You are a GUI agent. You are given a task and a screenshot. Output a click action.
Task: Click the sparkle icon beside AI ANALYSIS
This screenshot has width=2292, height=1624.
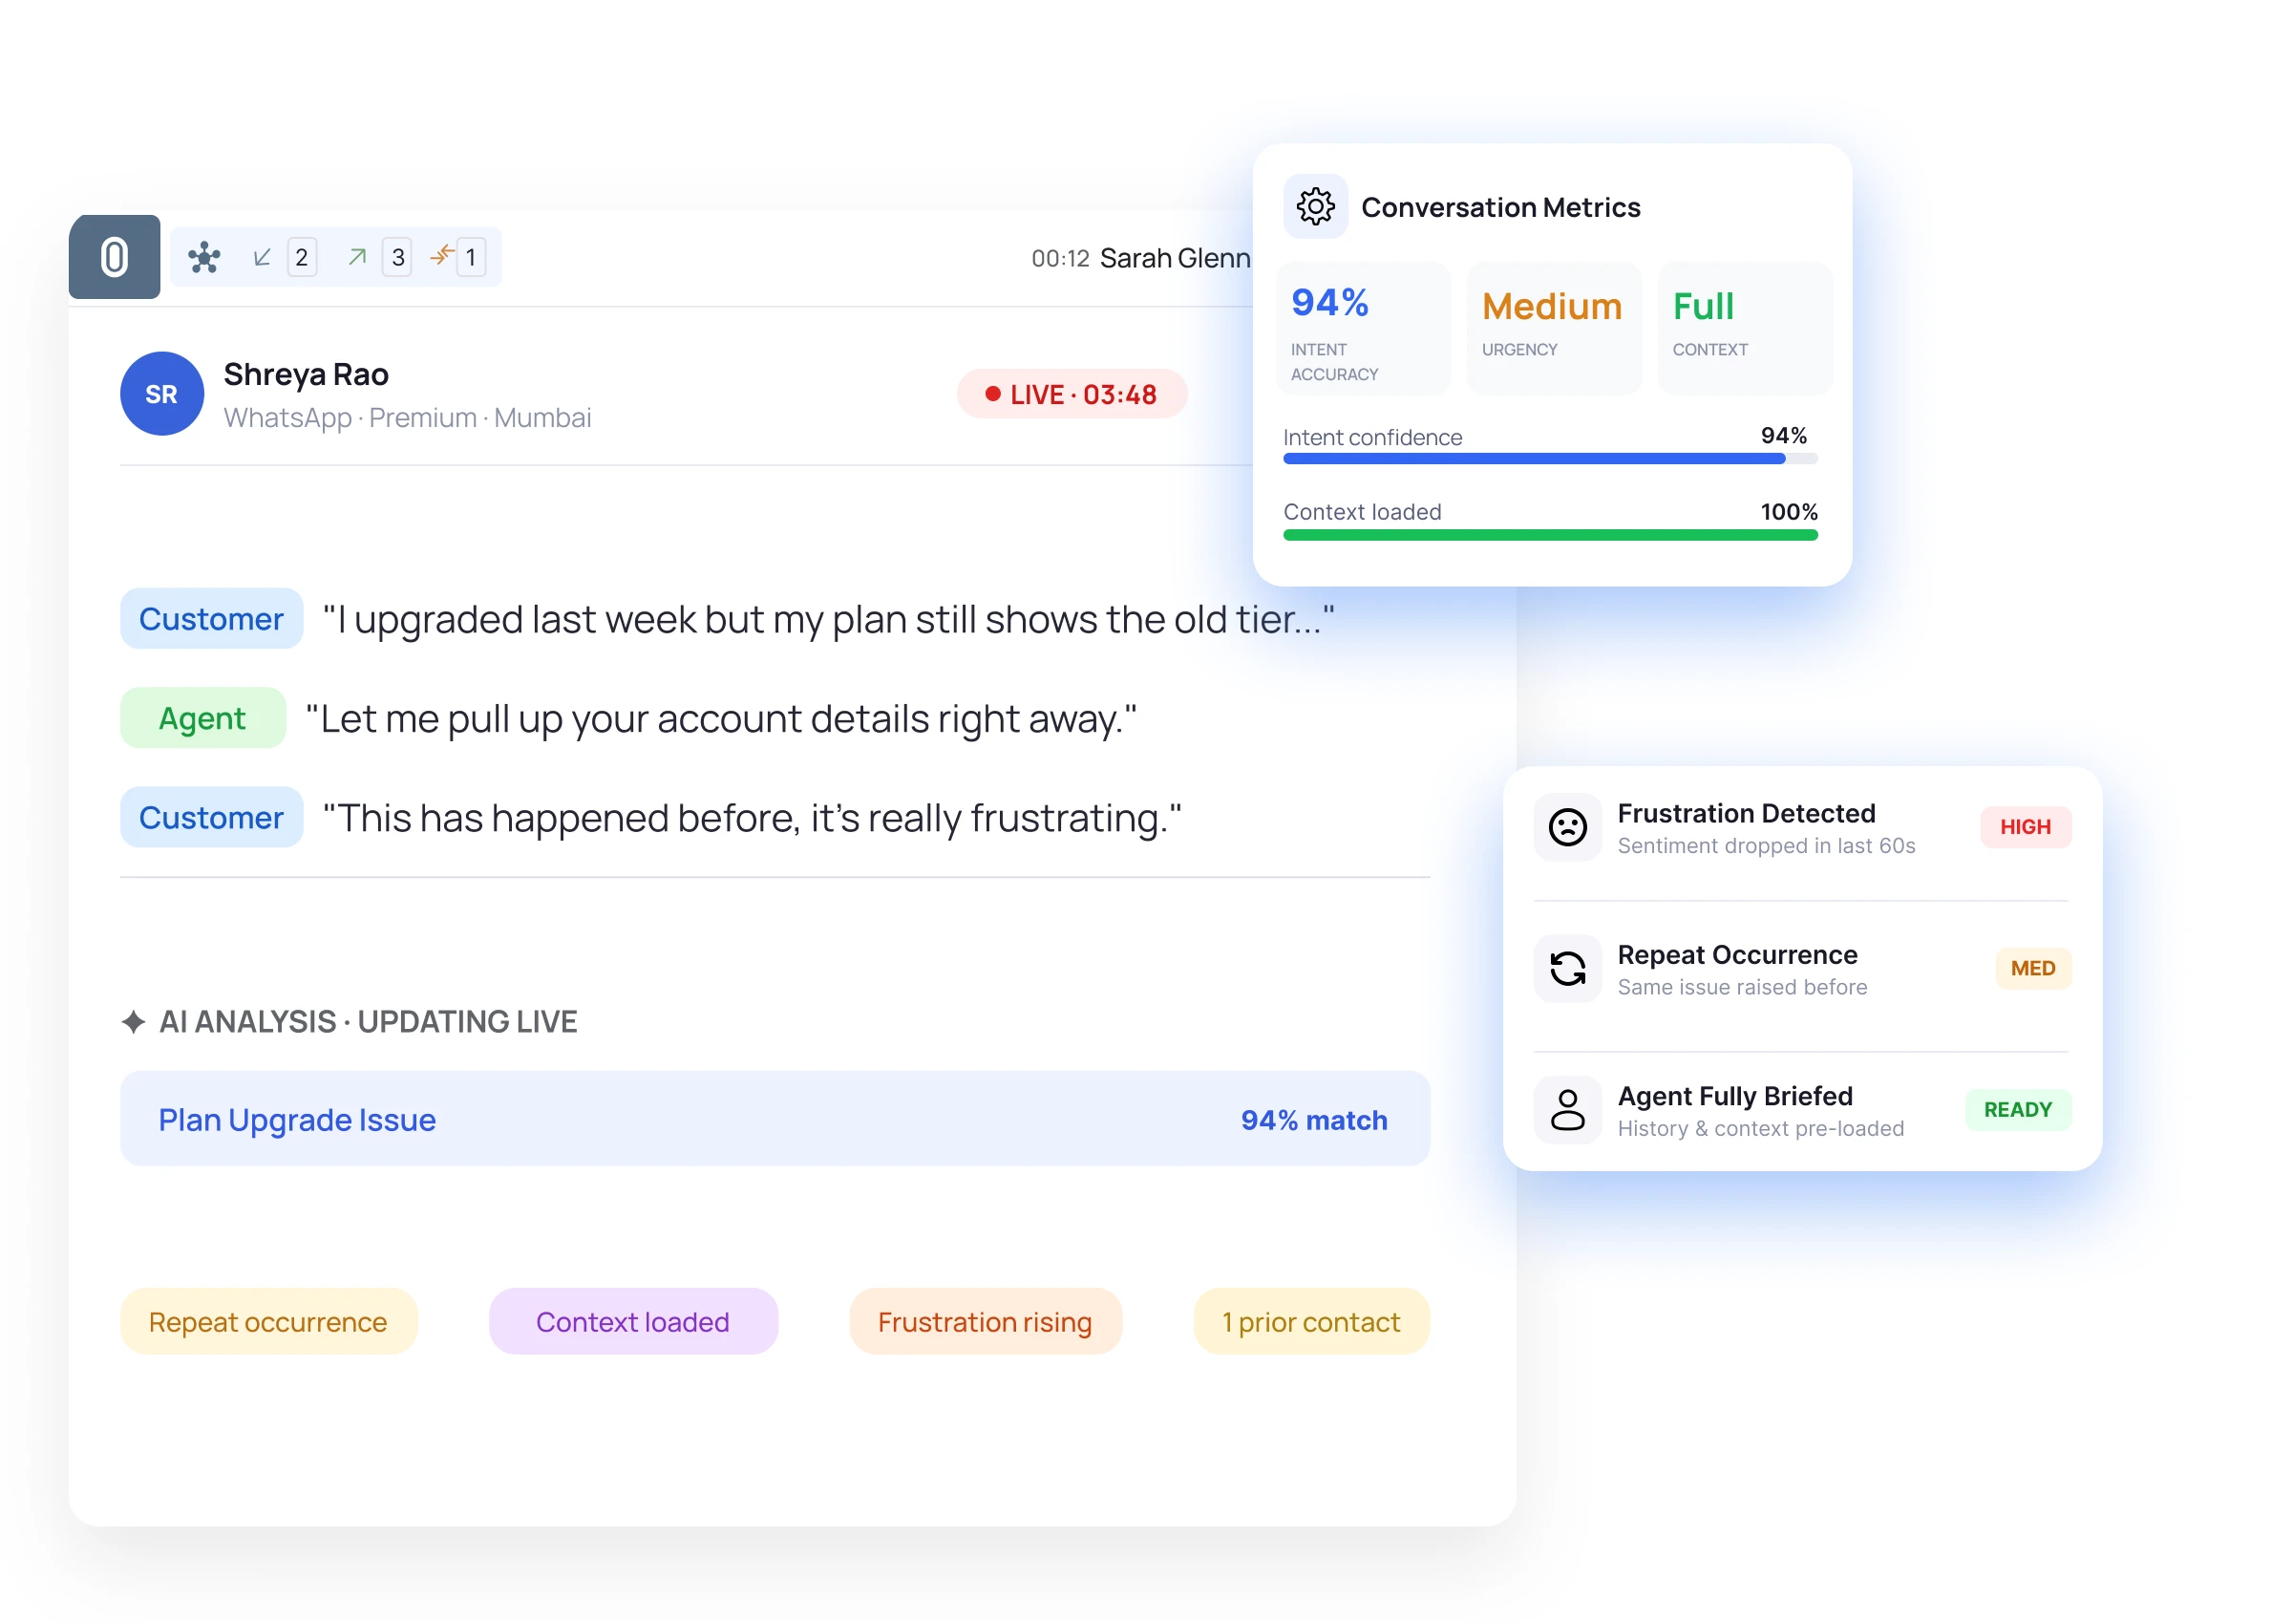coord(133,1022)
